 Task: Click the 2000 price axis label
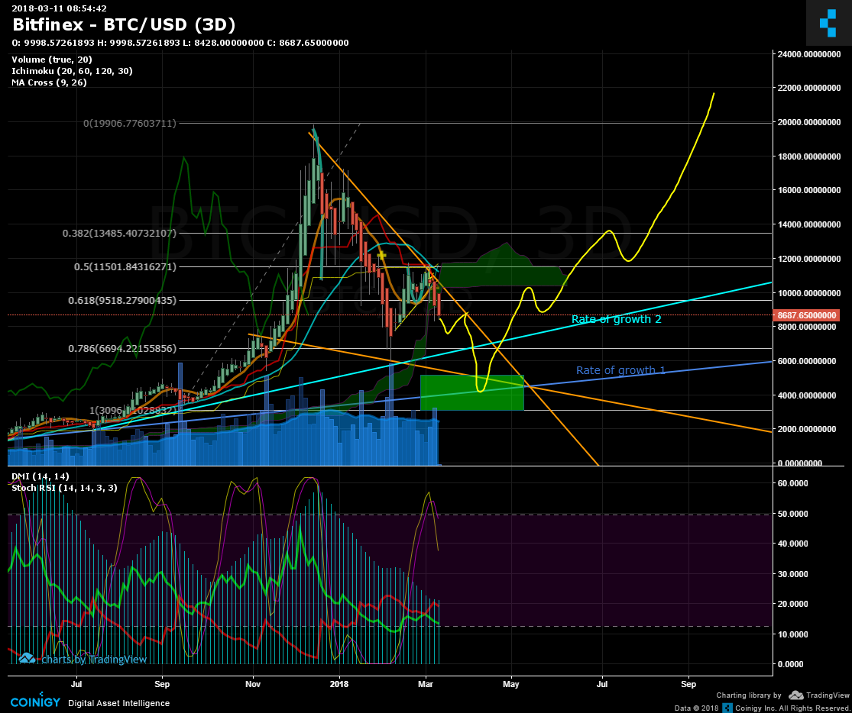(808, 429)
